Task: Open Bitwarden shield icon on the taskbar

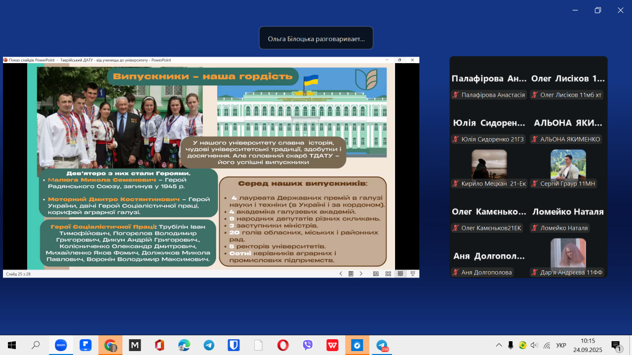Action: click(x=234, y=345)
